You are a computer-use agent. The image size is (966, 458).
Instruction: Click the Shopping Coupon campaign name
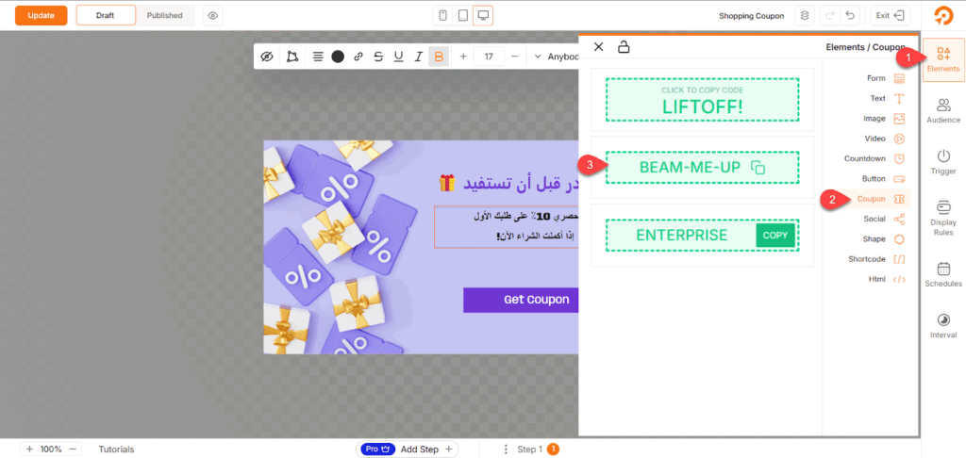[x=752, y=16]
